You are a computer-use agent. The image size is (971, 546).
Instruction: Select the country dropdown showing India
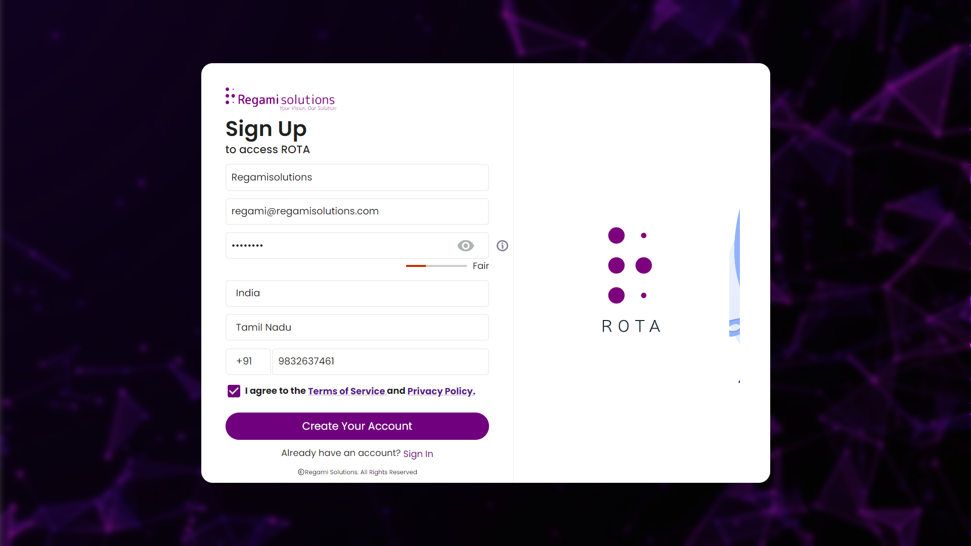[x=357, y=293]
